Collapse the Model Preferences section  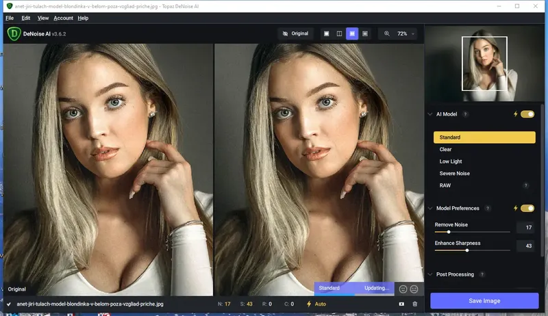430,208
